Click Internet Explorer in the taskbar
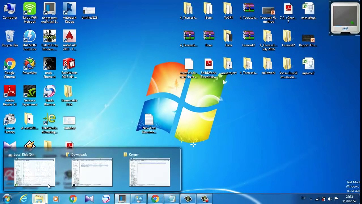The width and height of the screenshot is (362, 204). [24, 199]
